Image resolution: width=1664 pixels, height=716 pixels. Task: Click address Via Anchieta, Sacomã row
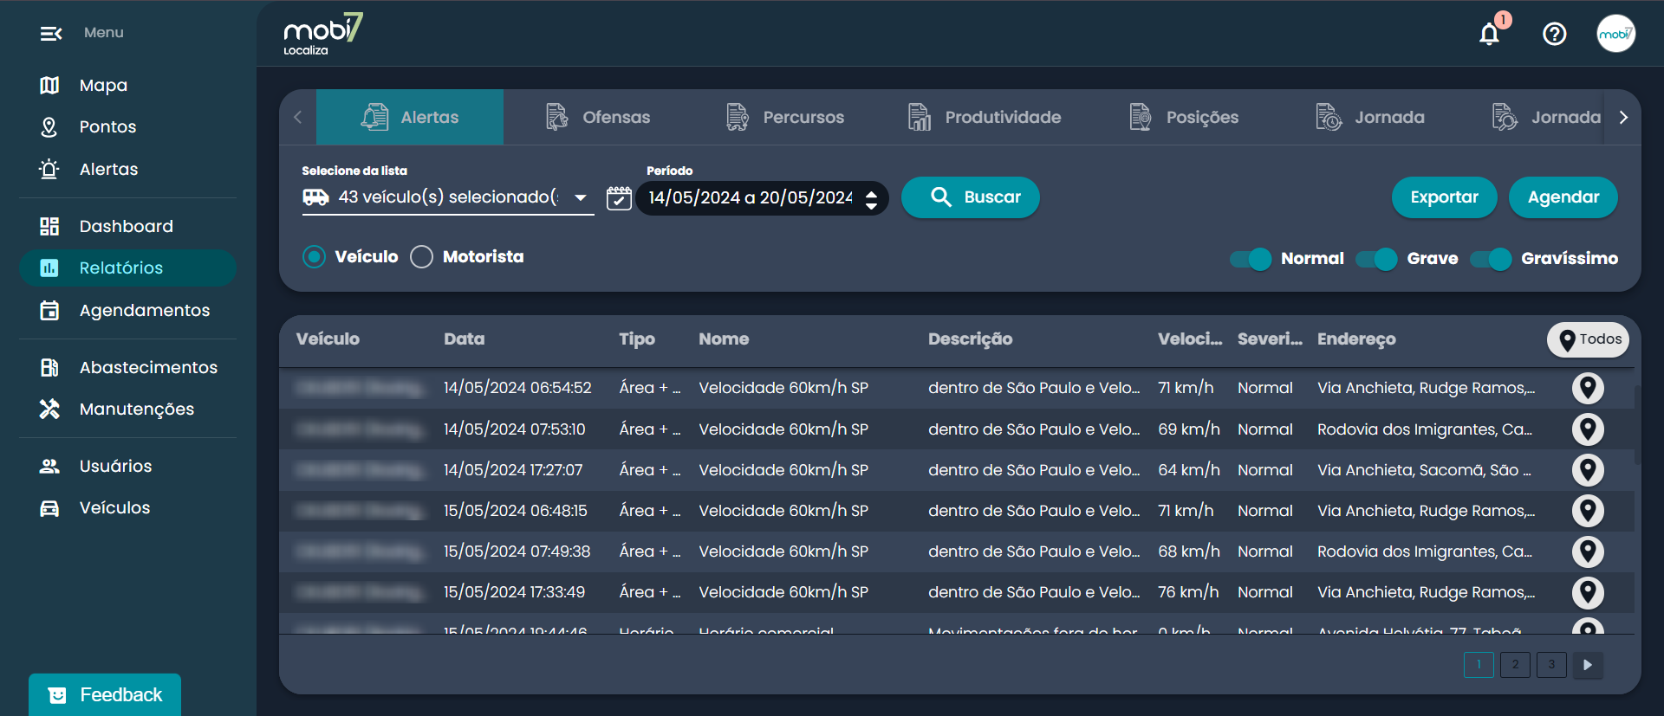[x=1424, y=470]
